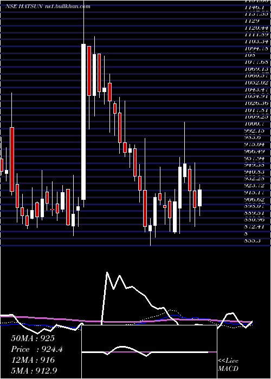Click the tallest white candlestick body

[83, 122]
